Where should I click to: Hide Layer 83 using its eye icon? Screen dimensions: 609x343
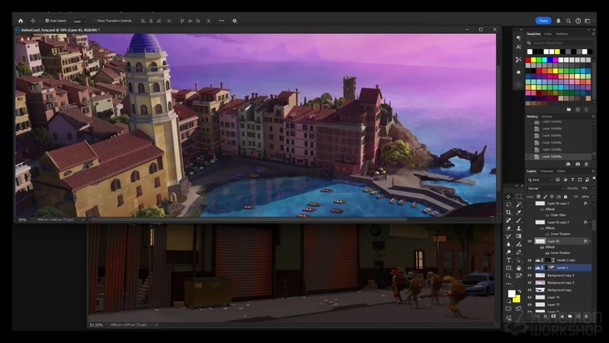click(529, 241)
